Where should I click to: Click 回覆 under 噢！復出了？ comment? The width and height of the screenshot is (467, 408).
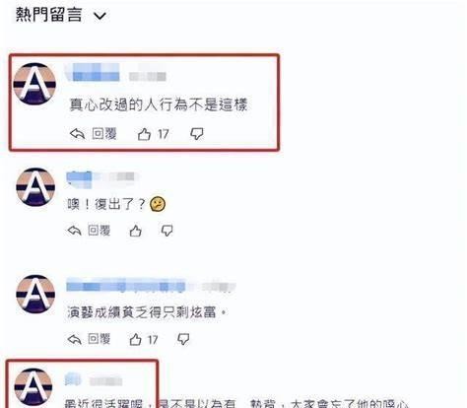[100, 231]
